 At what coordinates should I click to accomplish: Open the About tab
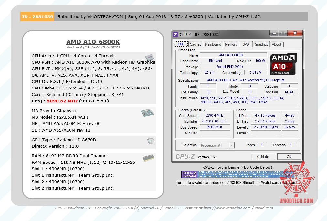pyautogui.click(x=277, y=44)
